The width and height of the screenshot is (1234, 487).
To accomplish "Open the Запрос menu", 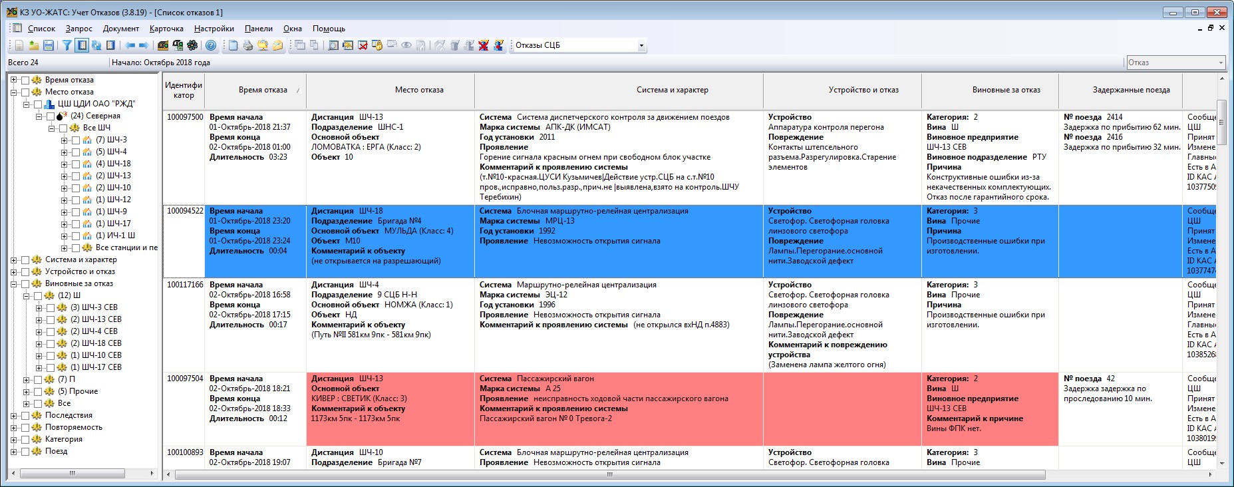I will click(x=78, y=29).
